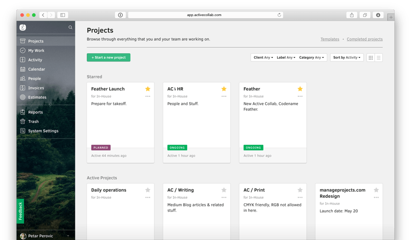This screenshot has width=411, height=240.
Task: Go to Estimates in the sidebar
Action: click(37, 97)
